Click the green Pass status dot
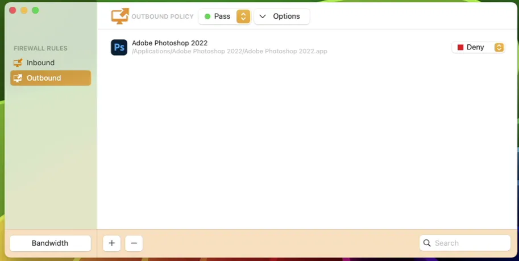519x261 pixels. tap(207, 16)
